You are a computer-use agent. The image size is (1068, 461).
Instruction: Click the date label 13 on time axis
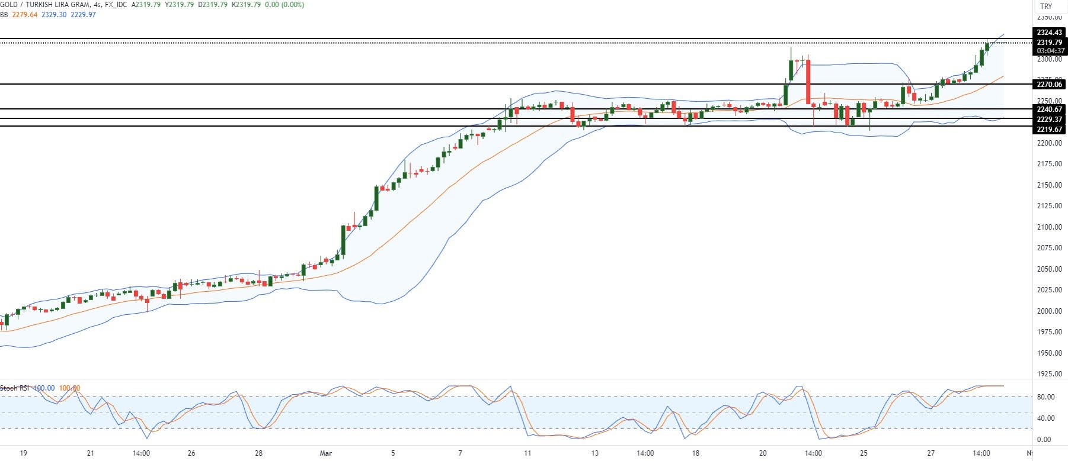click(x=595, y=454)
